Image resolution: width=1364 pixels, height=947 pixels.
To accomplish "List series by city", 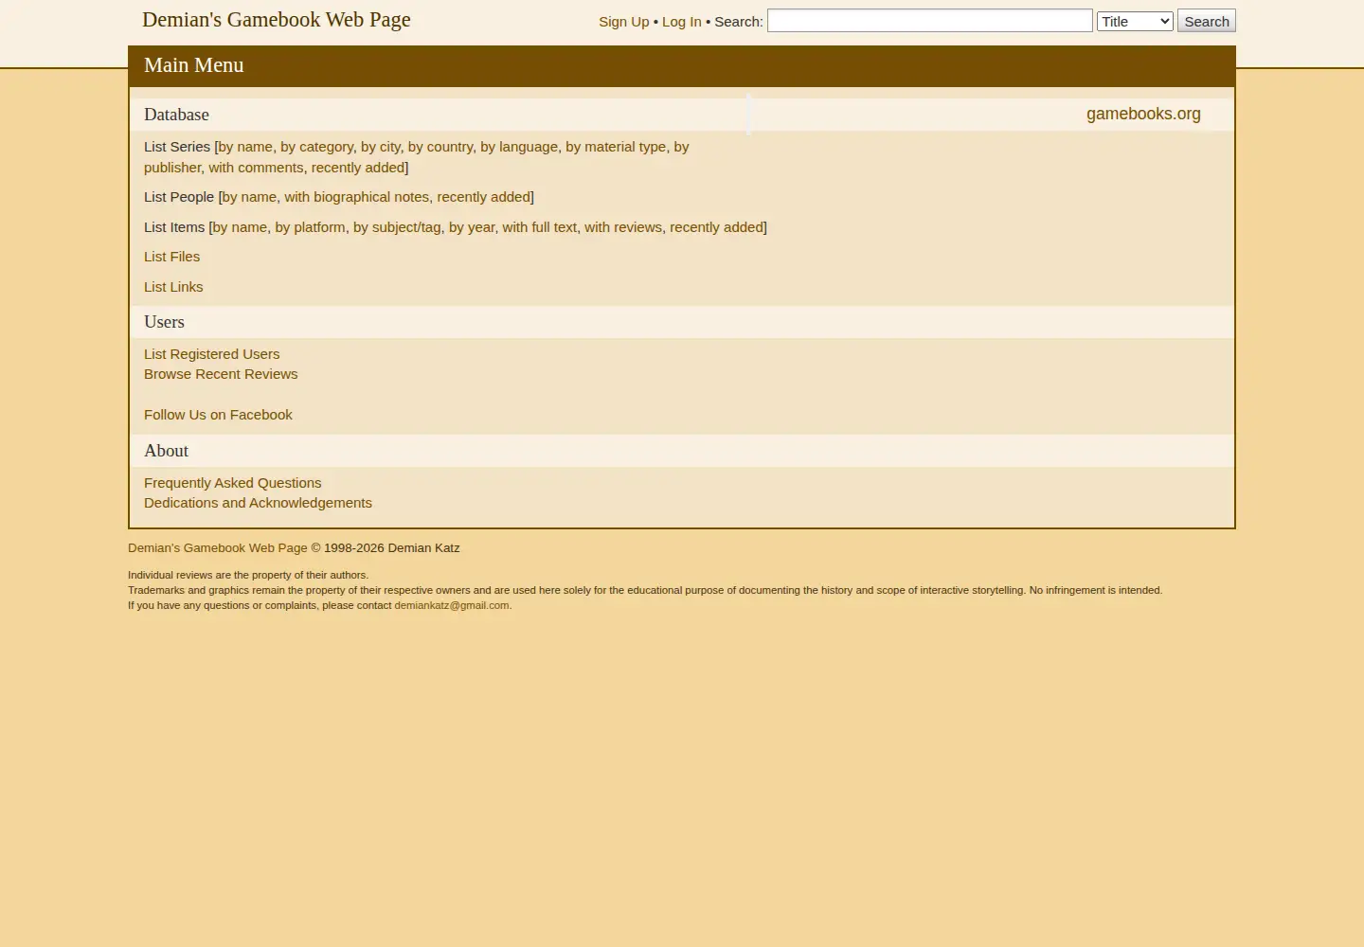I will 381,147.
